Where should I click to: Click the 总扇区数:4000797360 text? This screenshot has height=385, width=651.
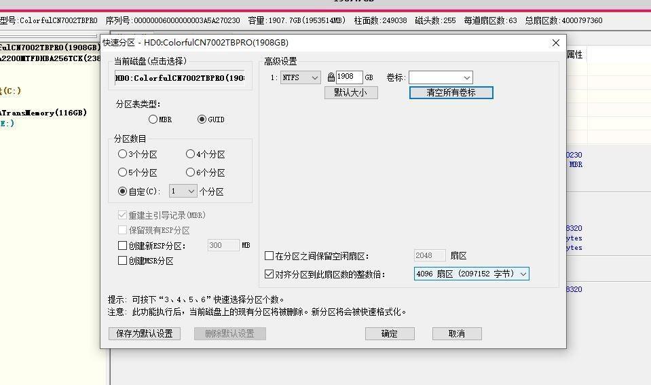tap(563, 20)
